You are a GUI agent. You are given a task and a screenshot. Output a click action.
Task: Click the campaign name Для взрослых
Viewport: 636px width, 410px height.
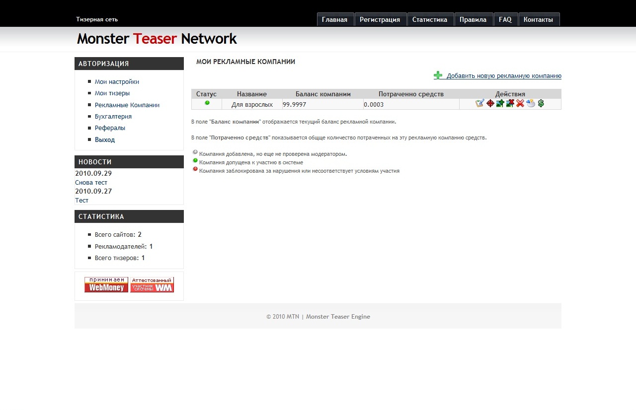(252, 105)
